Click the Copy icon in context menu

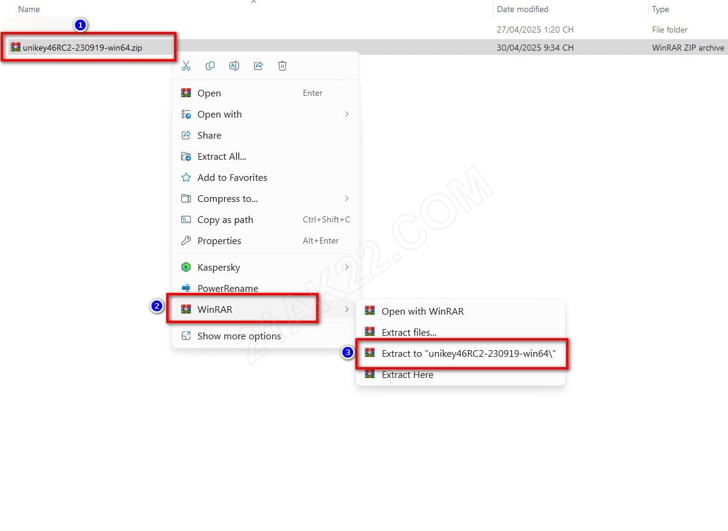[x=210, y=66]
